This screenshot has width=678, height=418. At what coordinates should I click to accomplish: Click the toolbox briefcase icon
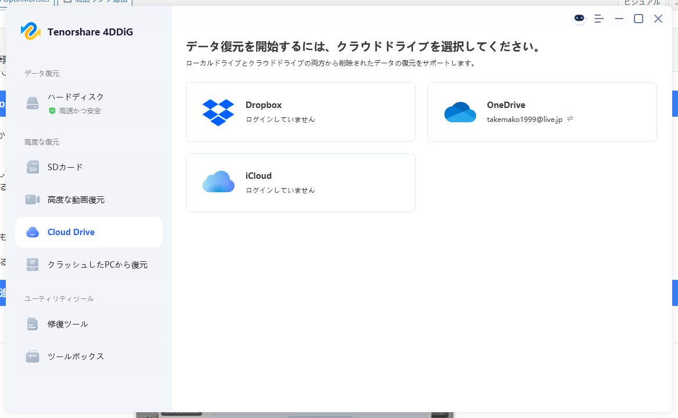pos(33,356)
